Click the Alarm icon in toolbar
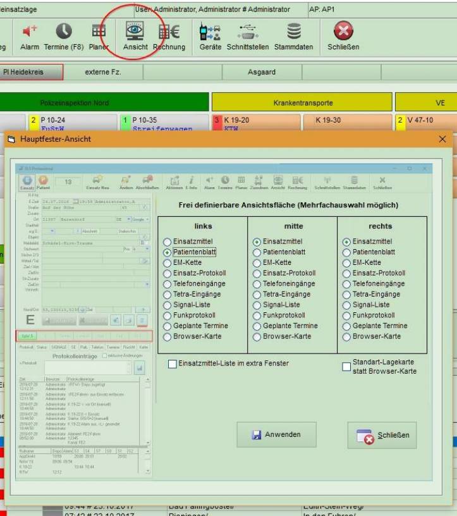This screenshot has height=516, width=457. tap(29, 31)
